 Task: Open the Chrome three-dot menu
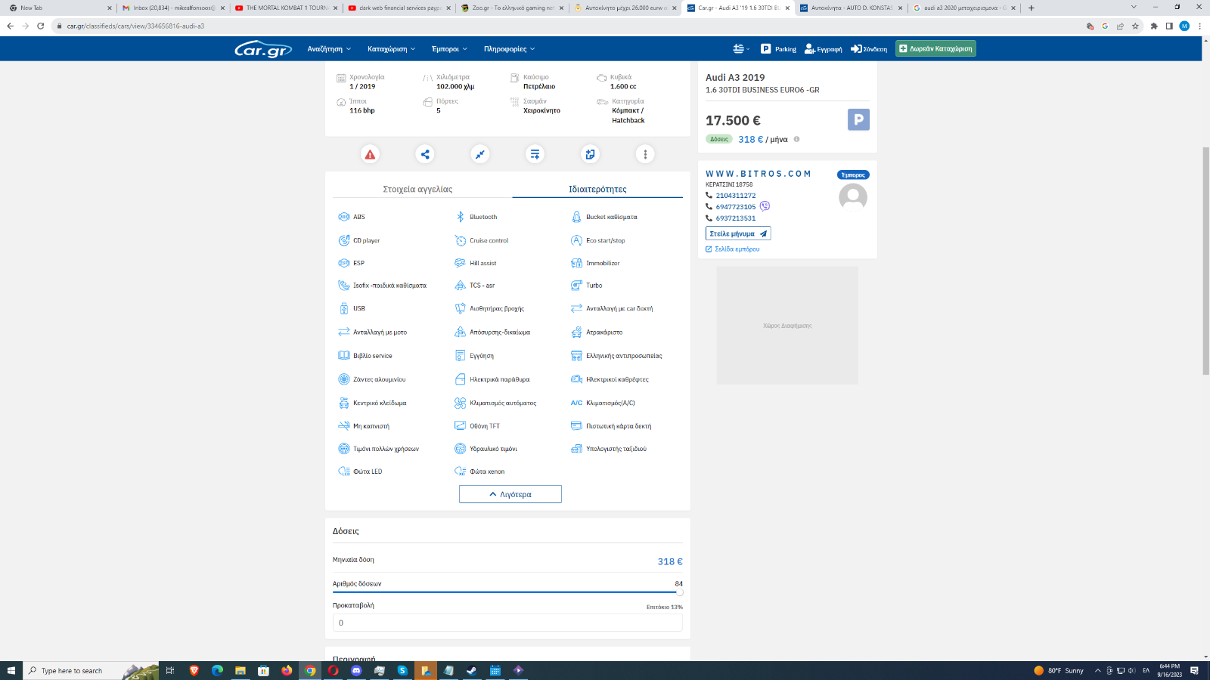click(1199, 26)
